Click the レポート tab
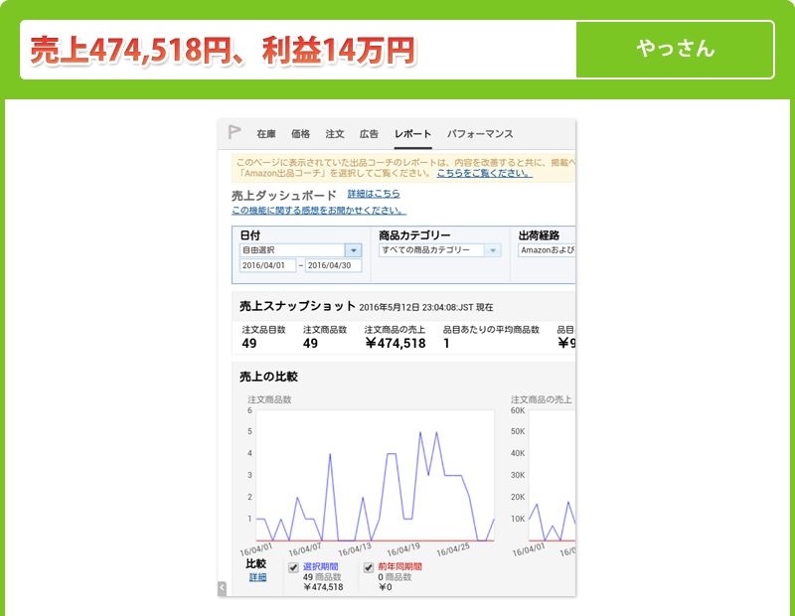 [412, 134]
